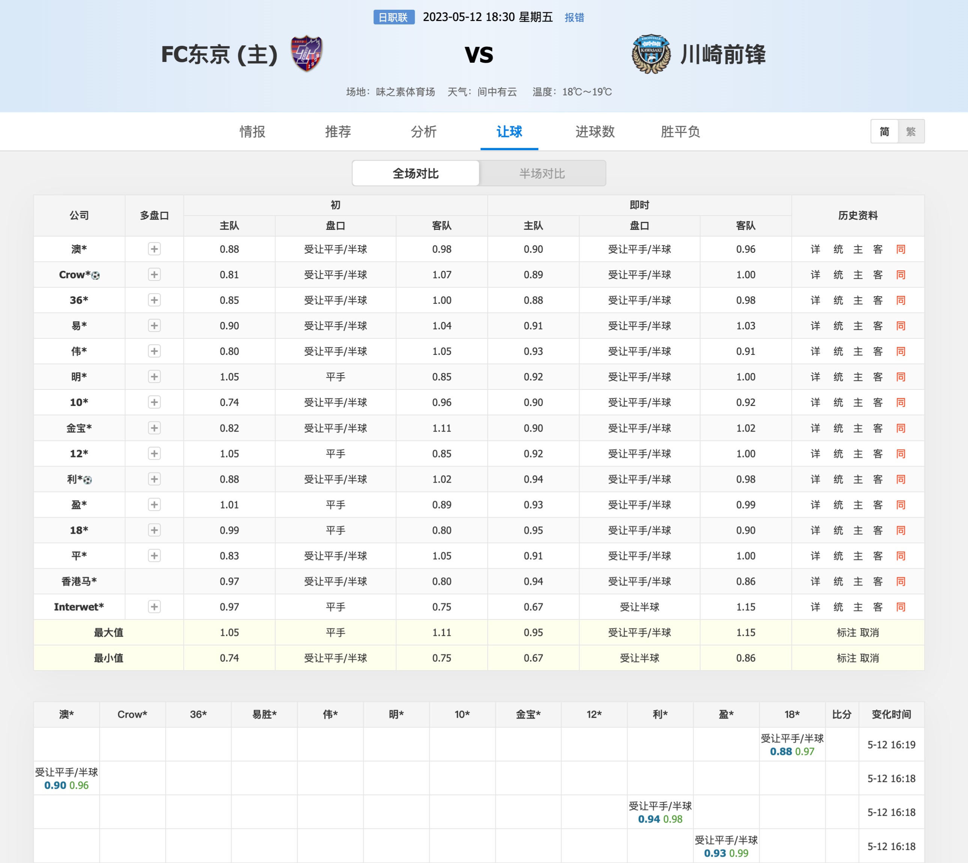Click 主 link in 36* row
The height and width of the screenshot is (863, 968).
(x=858, y=301)
